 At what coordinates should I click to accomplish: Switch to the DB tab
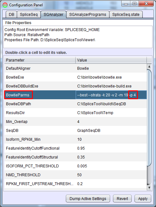[x=11, y=14]
